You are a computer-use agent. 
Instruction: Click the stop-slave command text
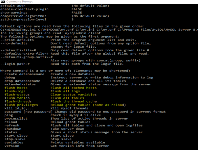tap(13, 139)
